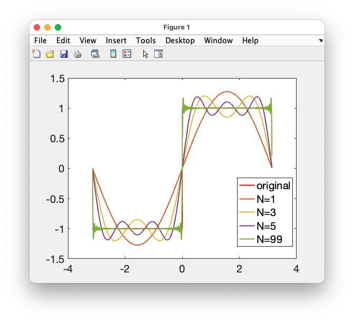The height and width of the screenshot is (322, 354).
Task: Click the x-axis tick label -2
Action: 125,269
